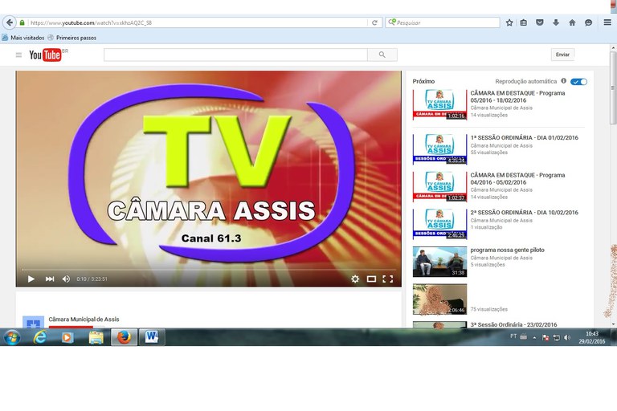This screenshot has height=411, width=617.
Task: Open Câmara em Destaque Programa 05/2016 video
Action: (x=517, y=97)
